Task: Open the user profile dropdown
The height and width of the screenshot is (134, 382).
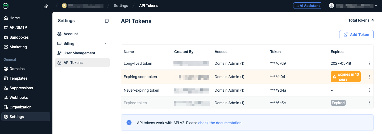Action: (x=353, y=6)
